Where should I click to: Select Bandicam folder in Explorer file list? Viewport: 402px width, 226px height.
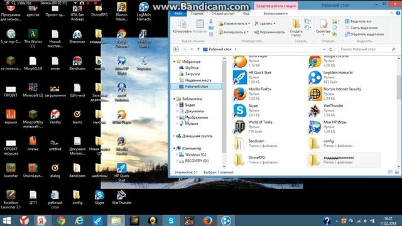click(255, 143)
